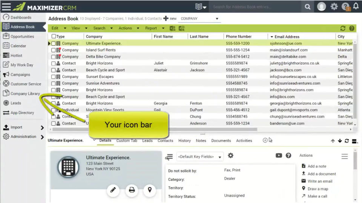Switch to the Leads tab
The height and width of the screenshot is (203, 362).
(x=147, y=141)
